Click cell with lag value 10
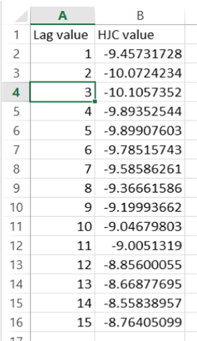This screenshot has height=341, width=197. point(63,226)
